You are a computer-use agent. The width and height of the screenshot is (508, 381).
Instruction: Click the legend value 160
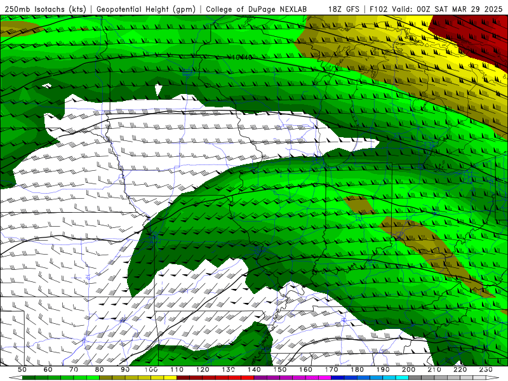click(305, 370)
